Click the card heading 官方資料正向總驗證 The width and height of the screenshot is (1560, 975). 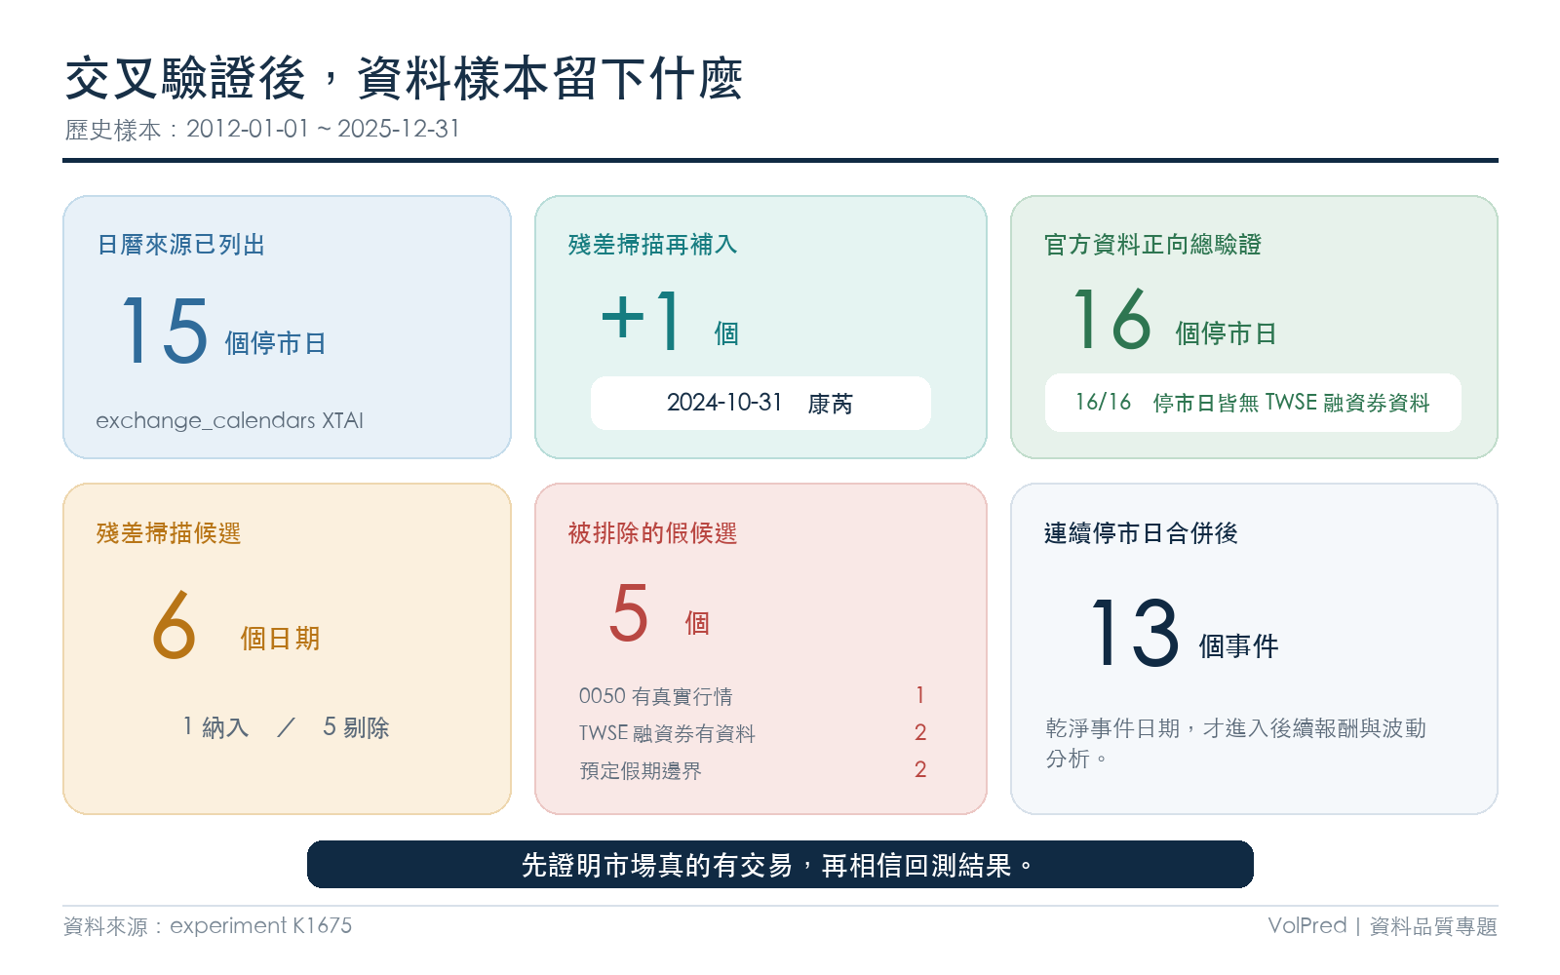1152,245
